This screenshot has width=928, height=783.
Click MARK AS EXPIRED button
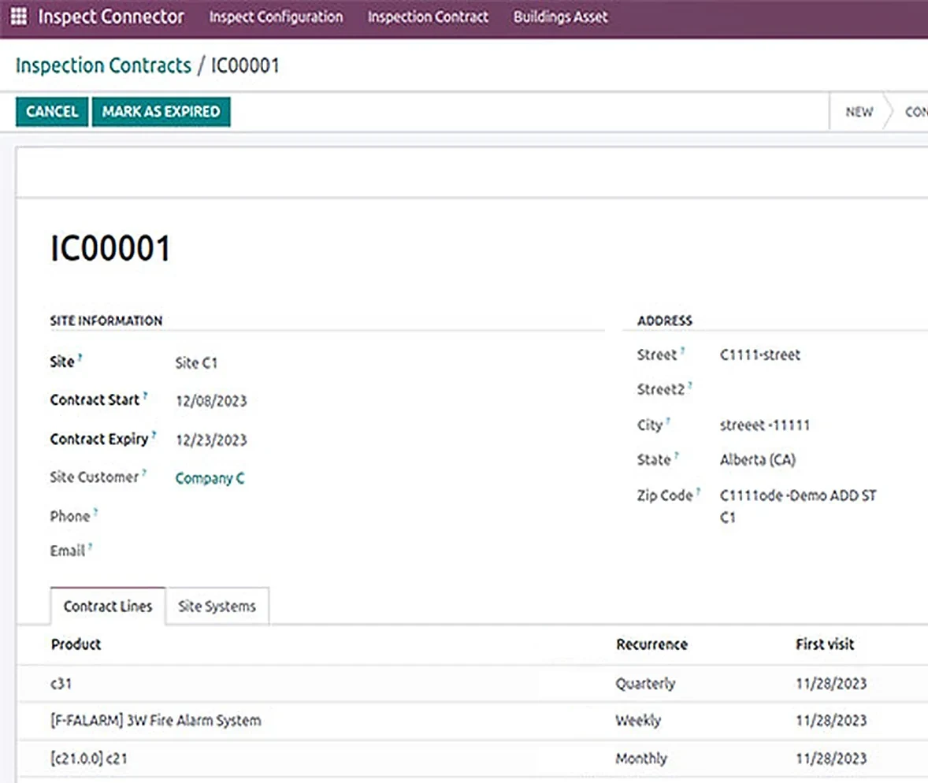[161, 112]
